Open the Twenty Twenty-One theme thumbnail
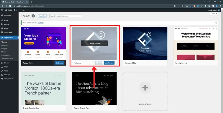Viewport: 223px width, 113px height. pyautogui.click(x=43, y=88)
